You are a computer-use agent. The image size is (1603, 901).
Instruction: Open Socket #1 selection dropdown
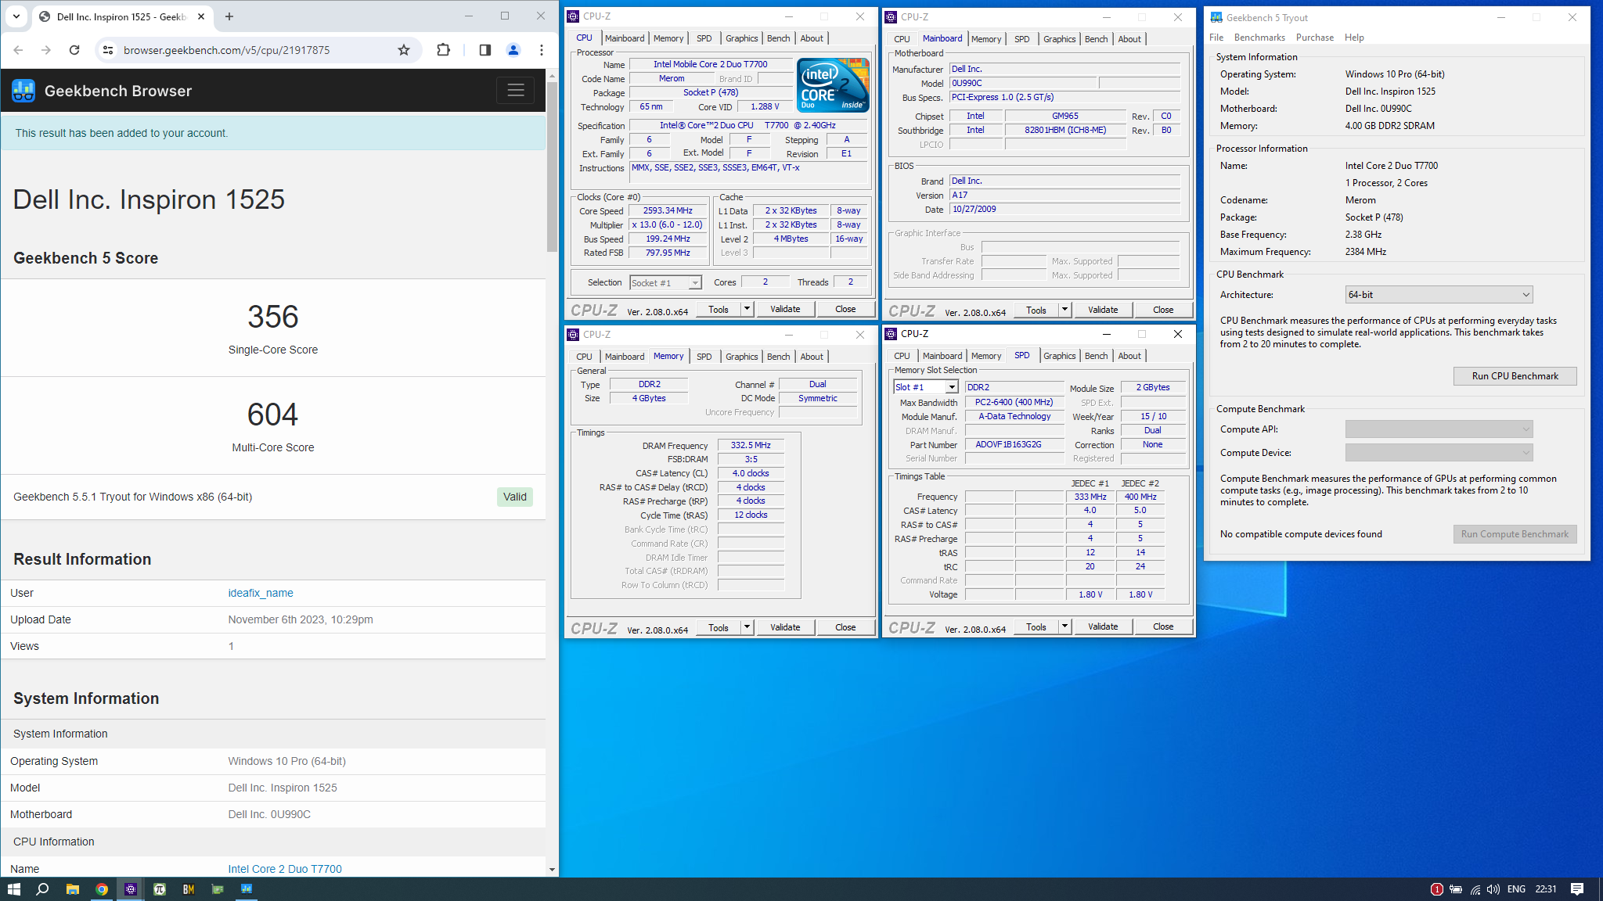click(665, 283)
